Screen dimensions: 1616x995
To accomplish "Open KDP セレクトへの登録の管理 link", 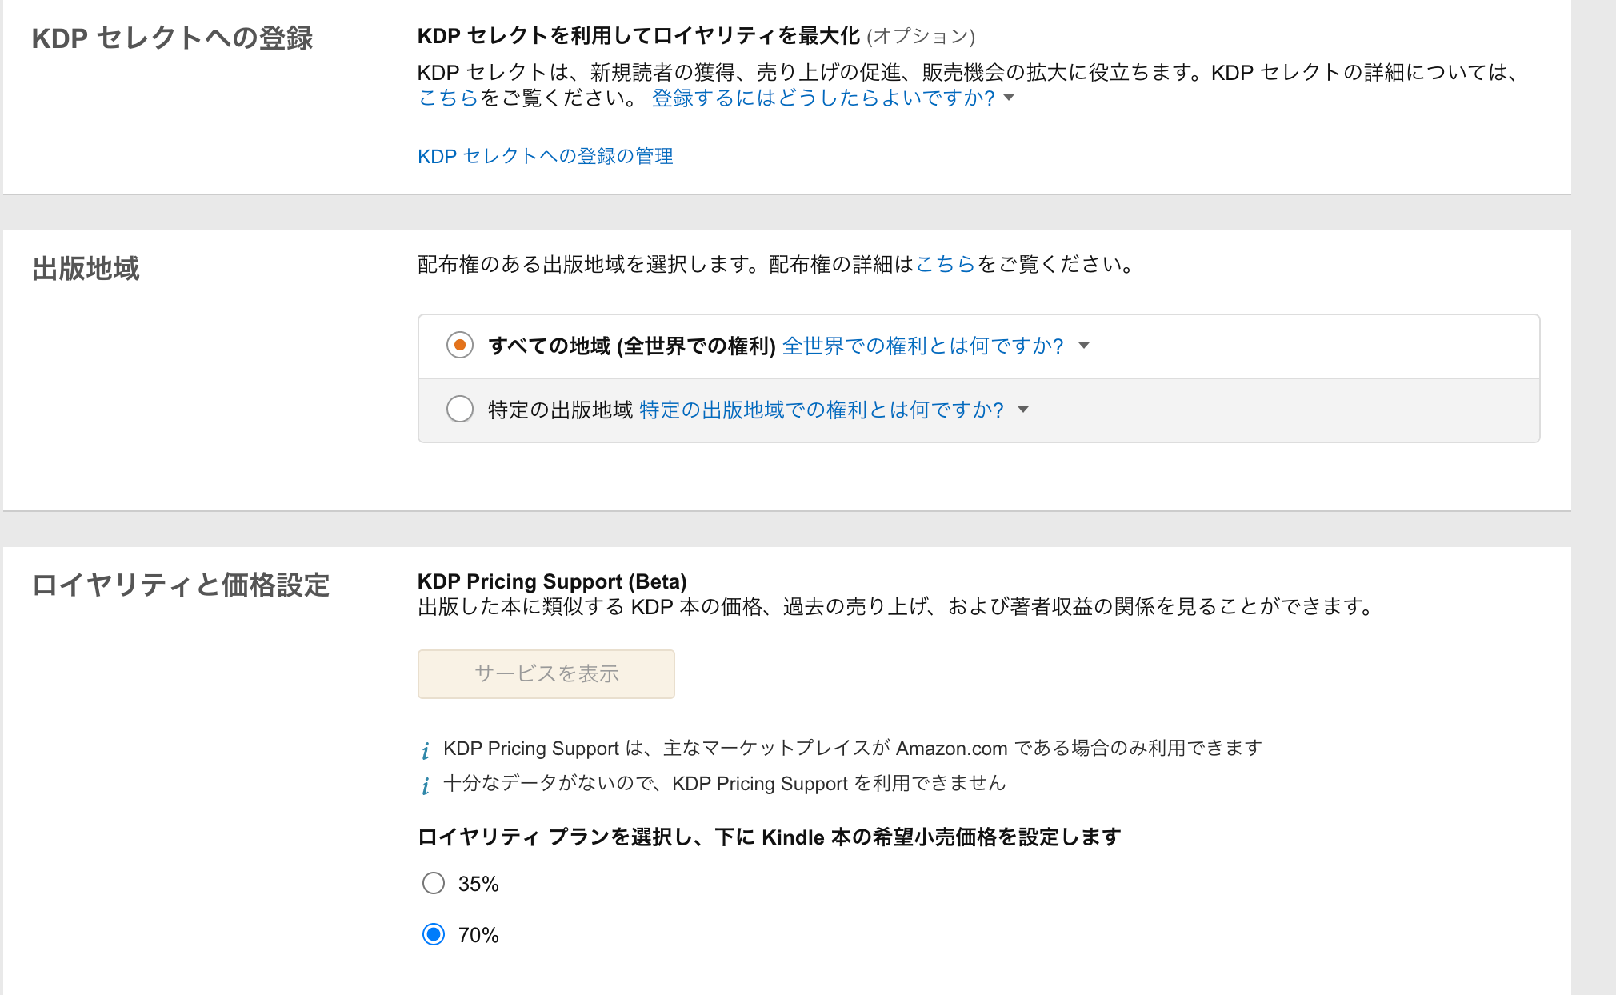I will (545, 156).
